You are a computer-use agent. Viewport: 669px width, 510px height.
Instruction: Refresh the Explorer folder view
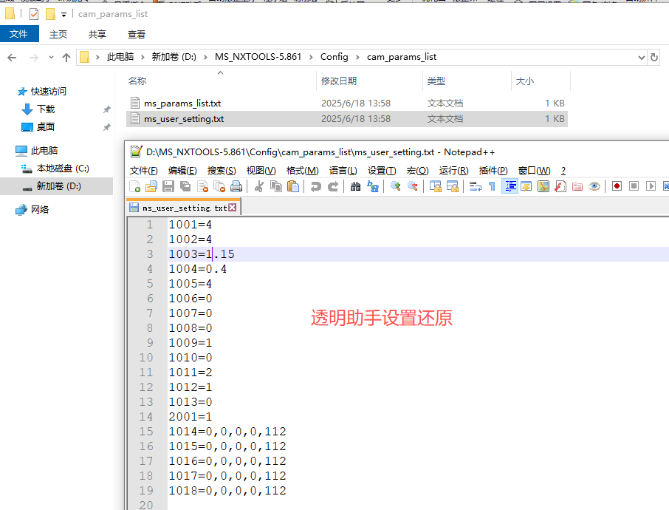[653, 57]
